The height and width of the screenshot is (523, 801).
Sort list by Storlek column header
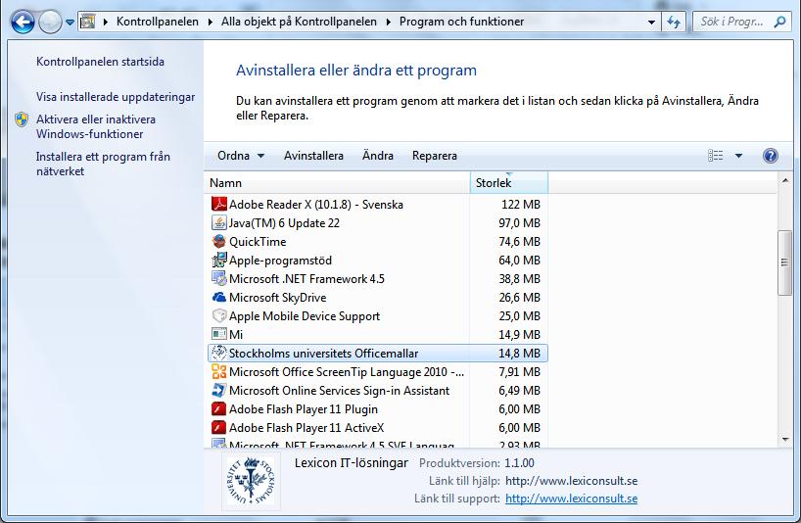click(509, 183)
